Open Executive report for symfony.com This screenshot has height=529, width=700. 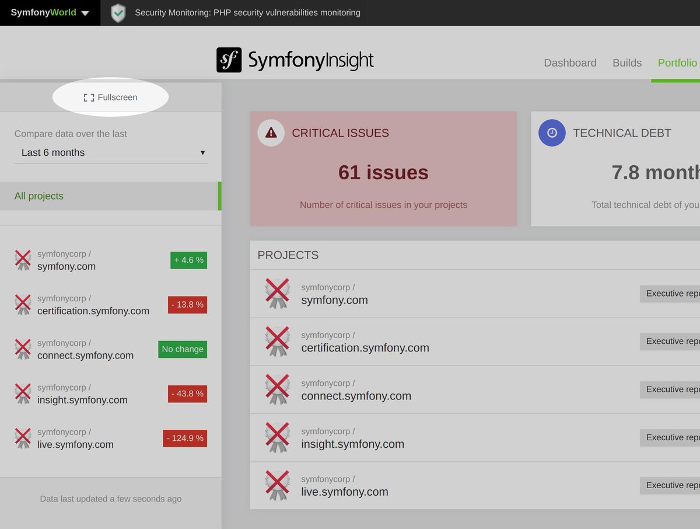670,294
